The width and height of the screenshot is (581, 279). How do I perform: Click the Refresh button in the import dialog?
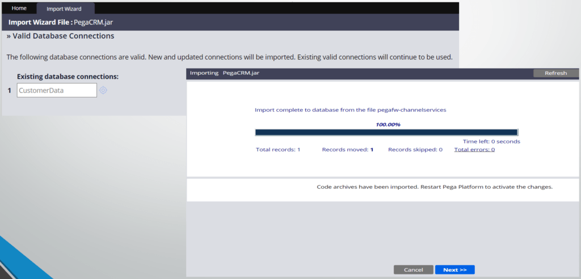[555, 73]
